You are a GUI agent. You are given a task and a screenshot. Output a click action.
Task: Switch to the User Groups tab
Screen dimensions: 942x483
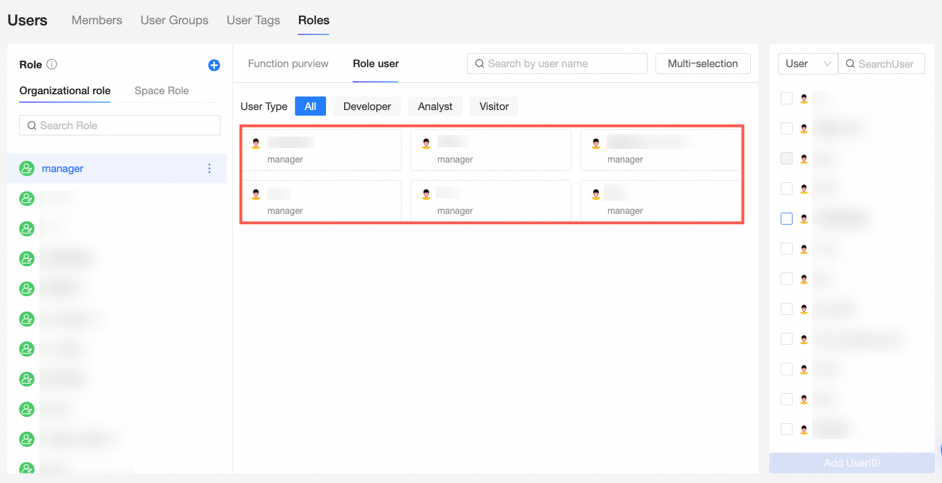174,20
